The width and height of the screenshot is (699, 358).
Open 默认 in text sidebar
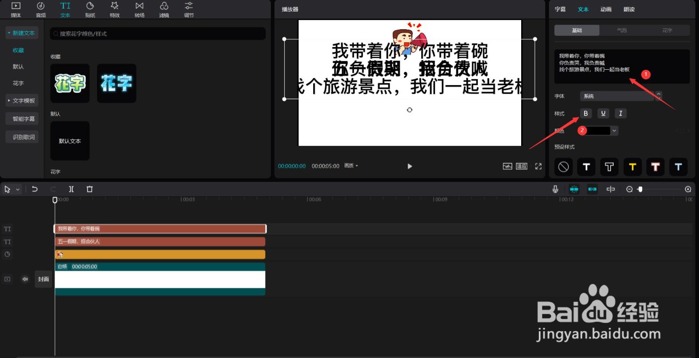(18, 67)
